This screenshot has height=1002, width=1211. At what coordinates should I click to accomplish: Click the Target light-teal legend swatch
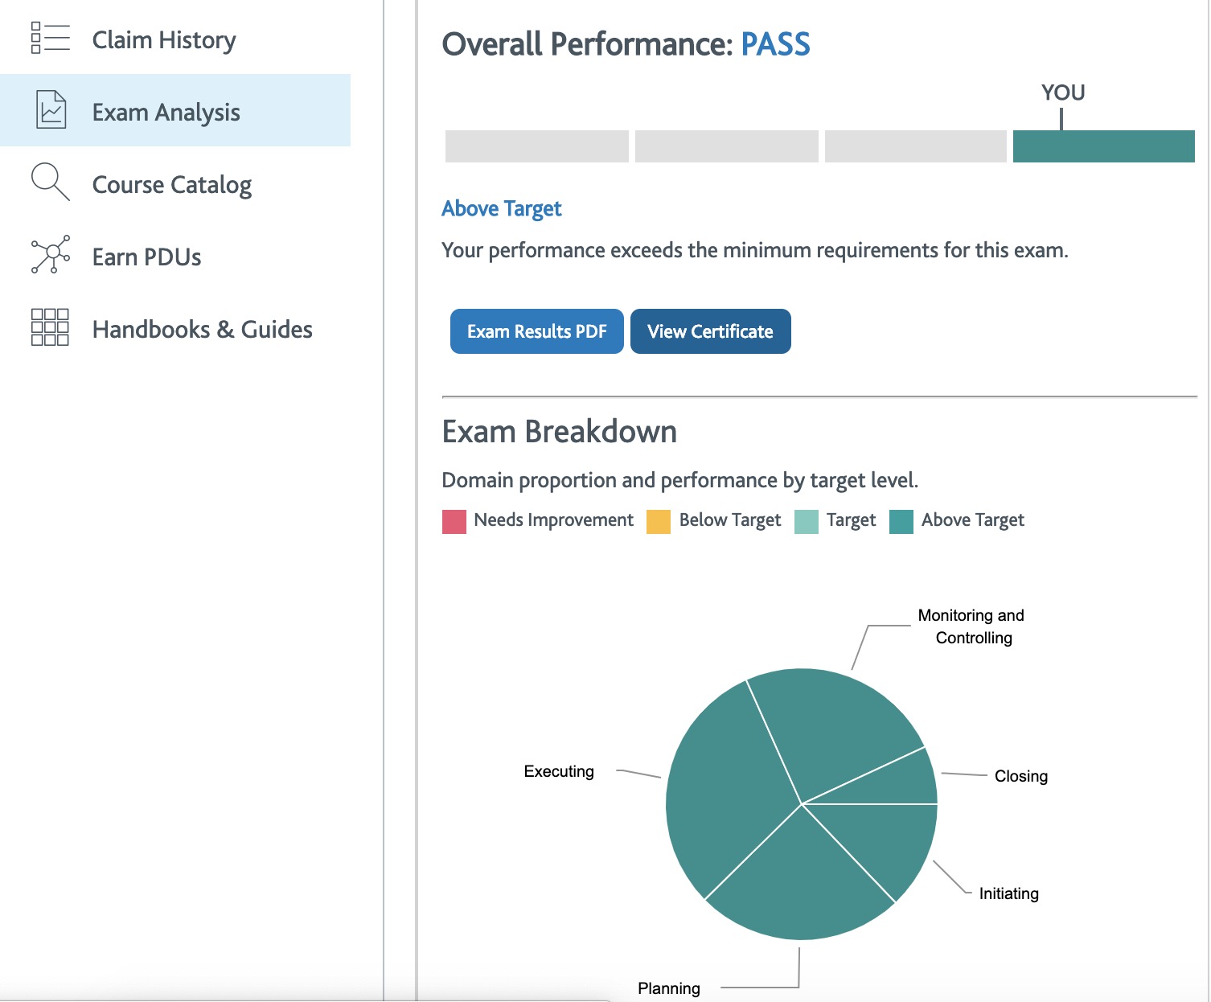click(x=807, y=522)
